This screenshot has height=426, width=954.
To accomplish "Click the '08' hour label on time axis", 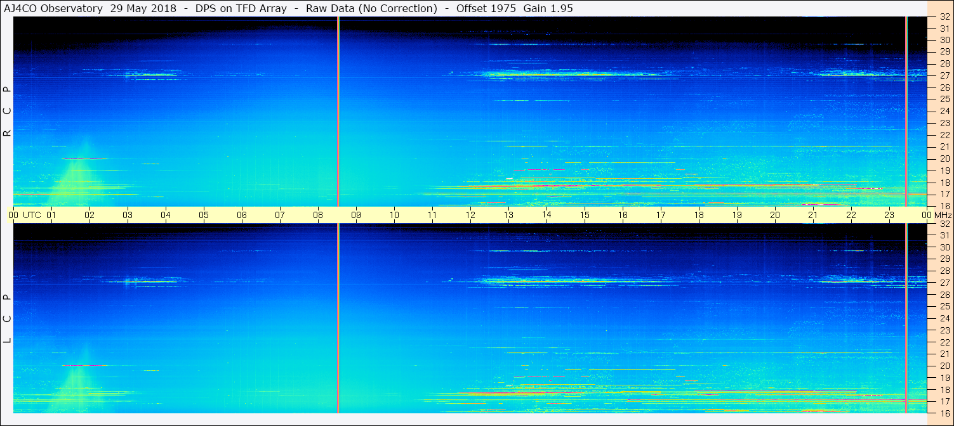I will click(x=318, y=215).
